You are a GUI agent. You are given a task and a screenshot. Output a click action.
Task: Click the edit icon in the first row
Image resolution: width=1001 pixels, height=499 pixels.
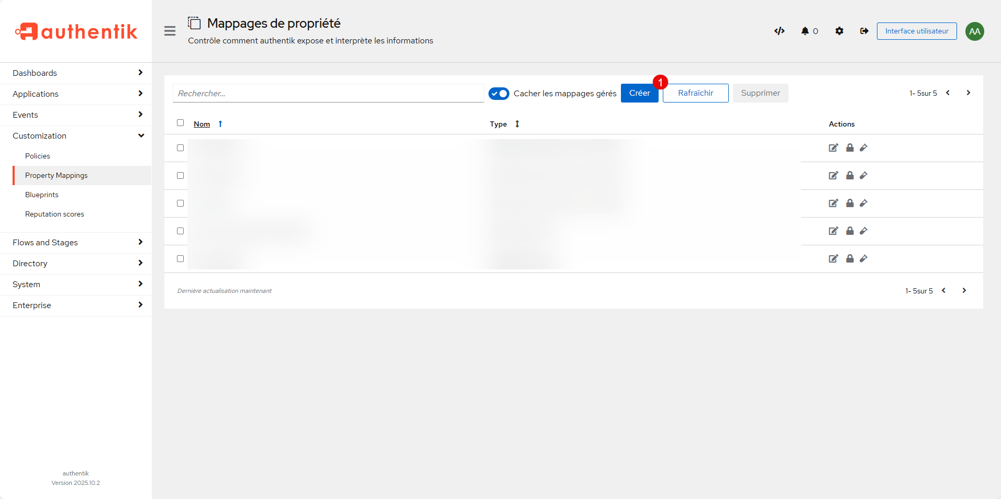(x=833, y=148)
